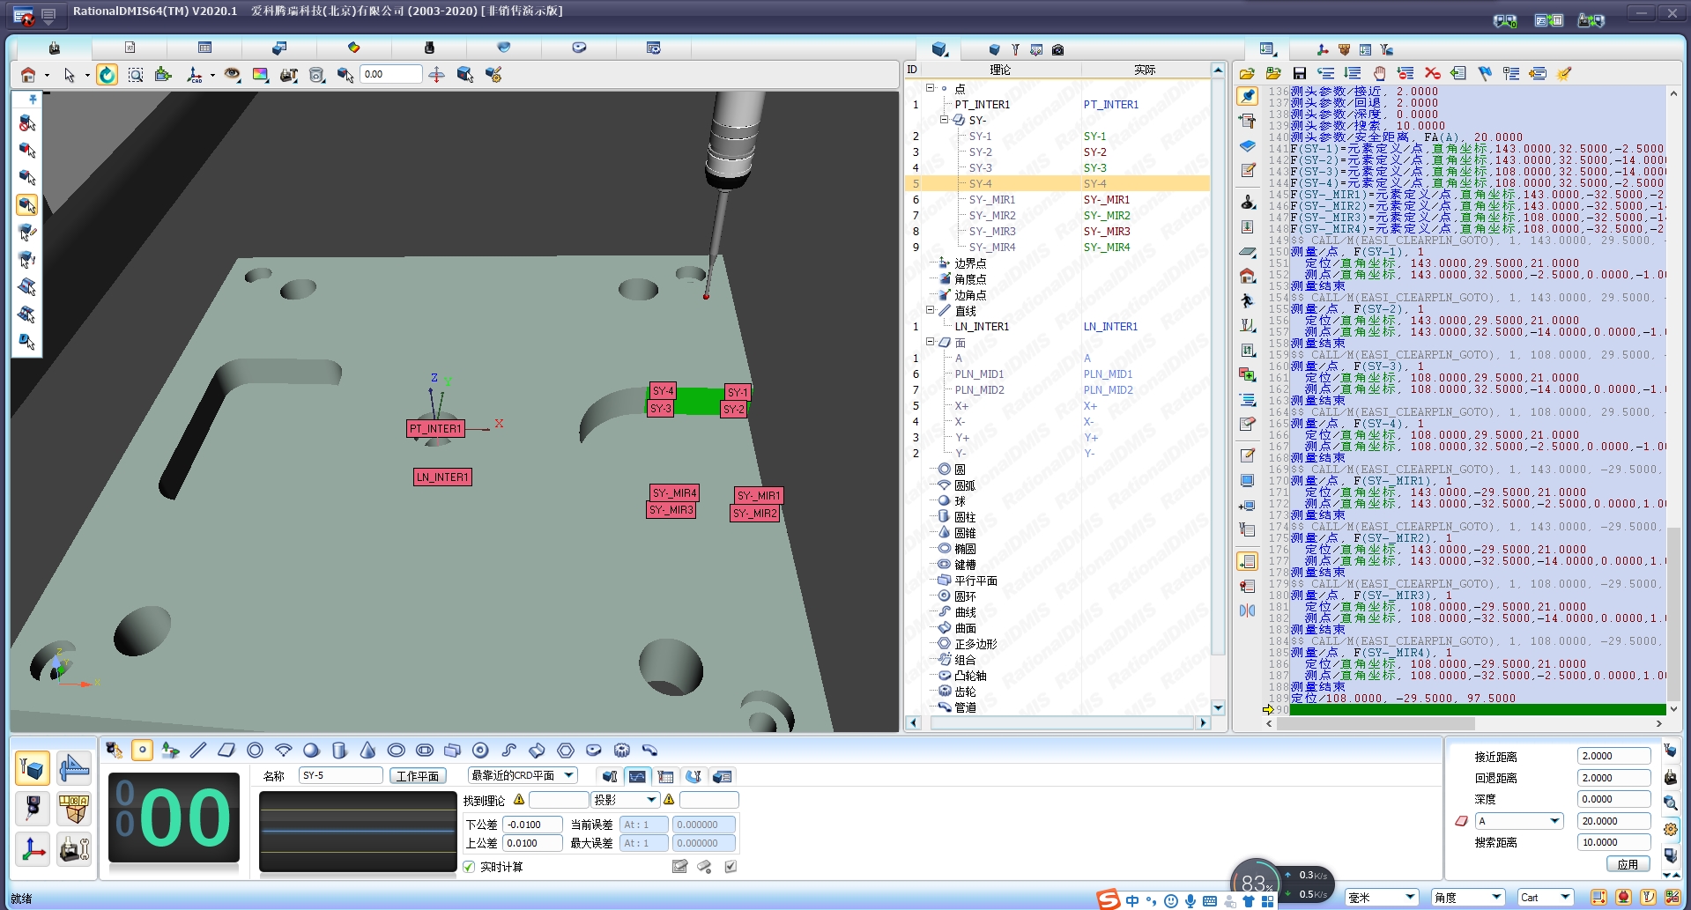Open the 最靠近的CRD平面 dropdown
Viewport: 1691px width, 910px height.
(x=569, y=775)
